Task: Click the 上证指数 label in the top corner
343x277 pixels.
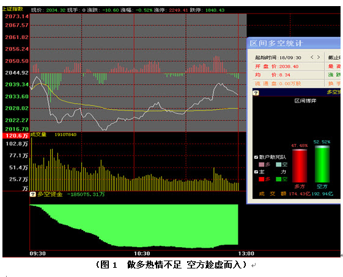Action: click(13, 9)
